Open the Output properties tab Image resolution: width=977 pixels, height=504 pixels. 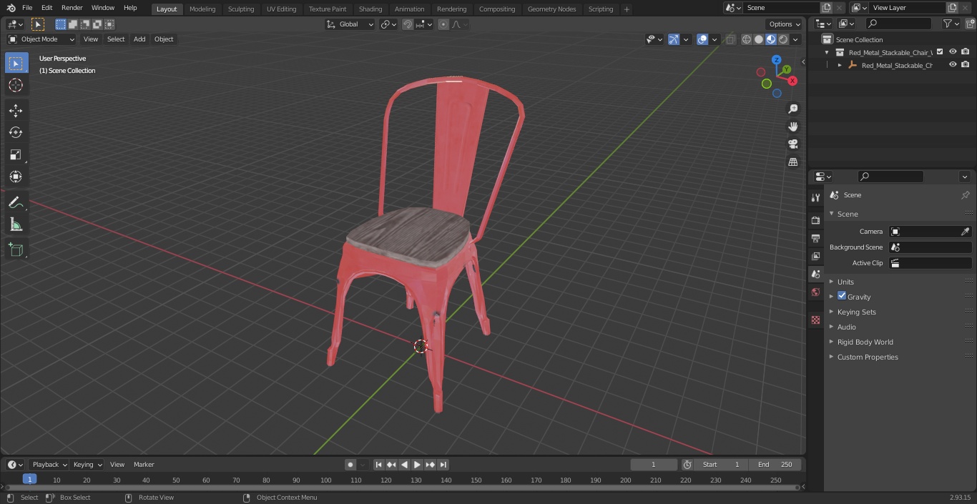point(815,238)
